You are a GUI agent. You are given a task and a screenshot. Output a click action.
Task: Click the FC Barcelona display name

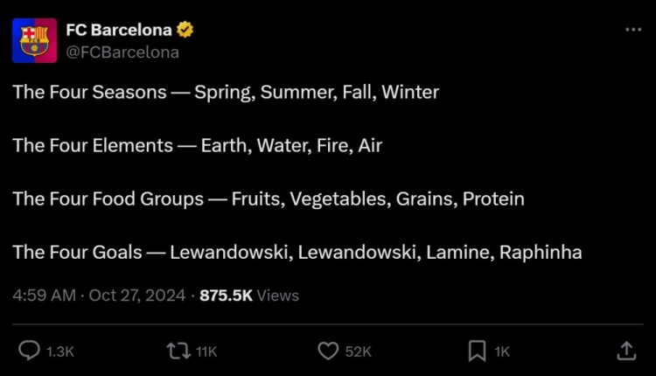119,30
